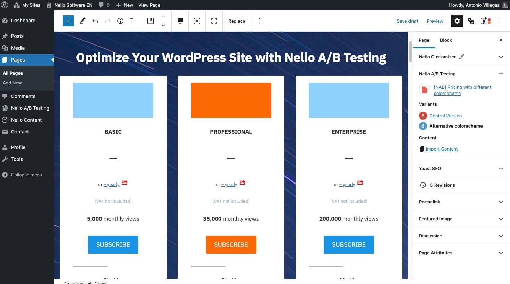Click the Cover block type icon
Image resolution: width=510 pixels, height=284 pixels.
tap(151, 21)
